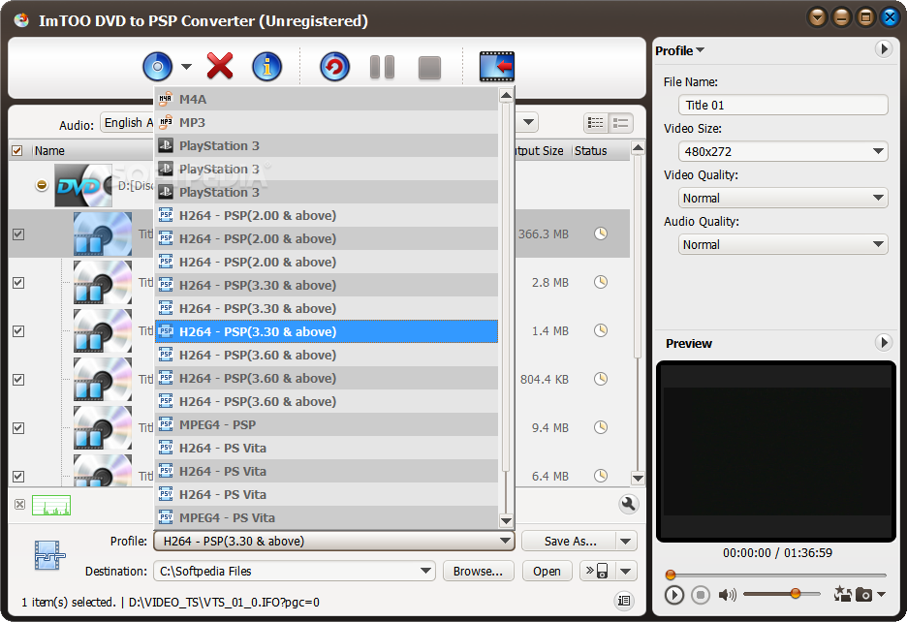
Task: Open the snapshot options dropdown arrow
Action: pos(881,594)
